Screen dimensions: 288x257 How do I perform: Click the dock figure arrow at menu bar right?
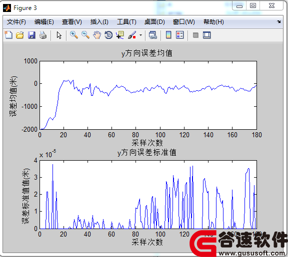279,22
